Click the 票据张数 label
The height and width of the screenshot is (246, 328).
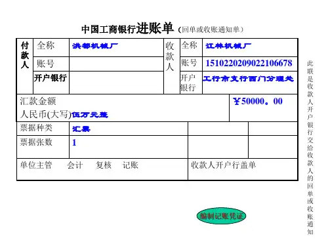tap(36, 142)
